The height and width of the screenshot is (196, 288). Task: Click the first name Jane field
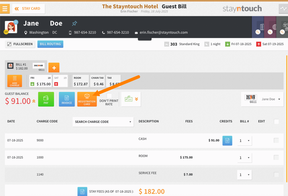(31, 23)
